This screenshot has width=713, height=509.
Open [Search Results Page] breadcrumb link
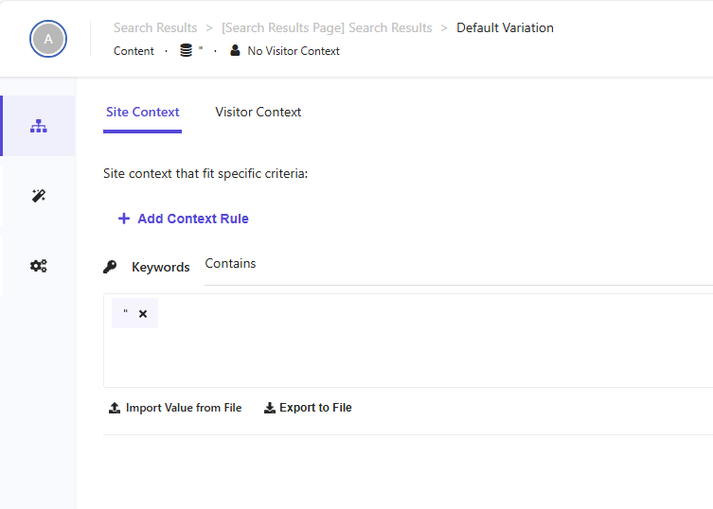327,27
